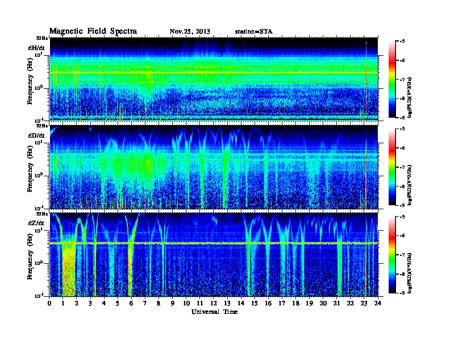450x348 pixels.
Task: Click the -6 tick on the dD/dt color bar
Action: pyautogui.click(x=402, y=148)
